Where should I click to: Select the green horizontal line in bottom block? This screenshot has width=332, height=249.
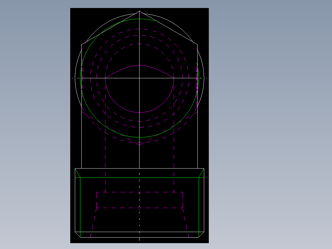(x=140, y=178)
